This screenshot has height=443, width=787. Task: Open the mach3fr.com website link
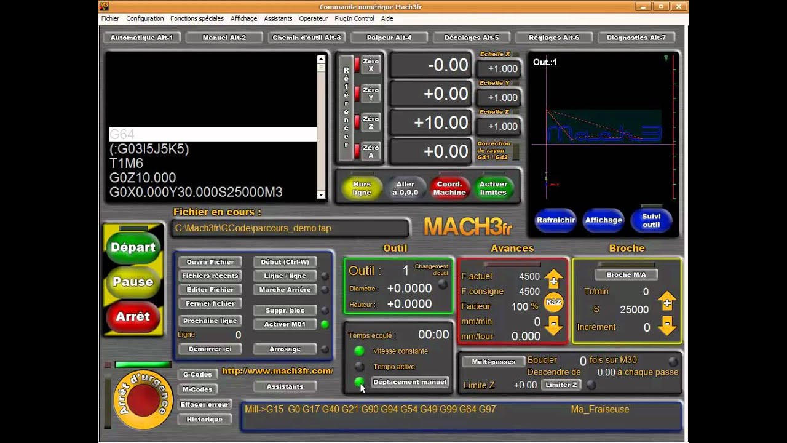click(277, 371)
